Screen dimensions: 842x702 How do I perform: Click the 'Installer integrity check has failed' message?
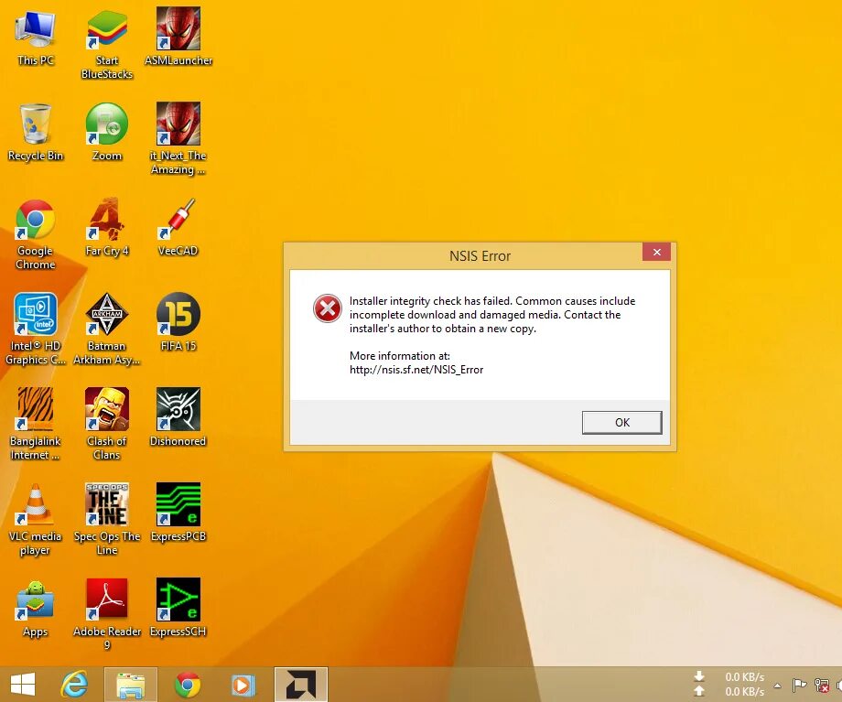pyautogui.click(x=492, y=315)
